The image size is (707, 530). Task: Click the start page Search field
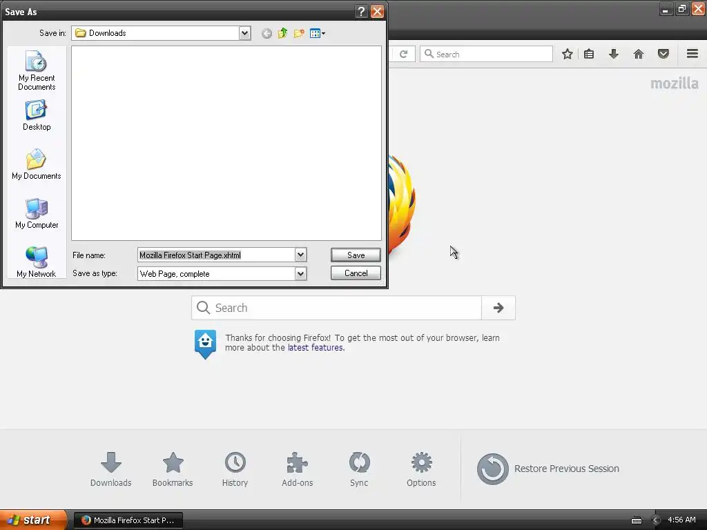tap(336, 308)
